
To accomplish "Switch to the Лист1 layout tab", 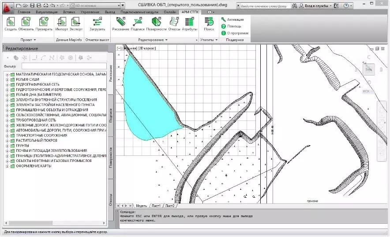I will (x=156, y=206).
